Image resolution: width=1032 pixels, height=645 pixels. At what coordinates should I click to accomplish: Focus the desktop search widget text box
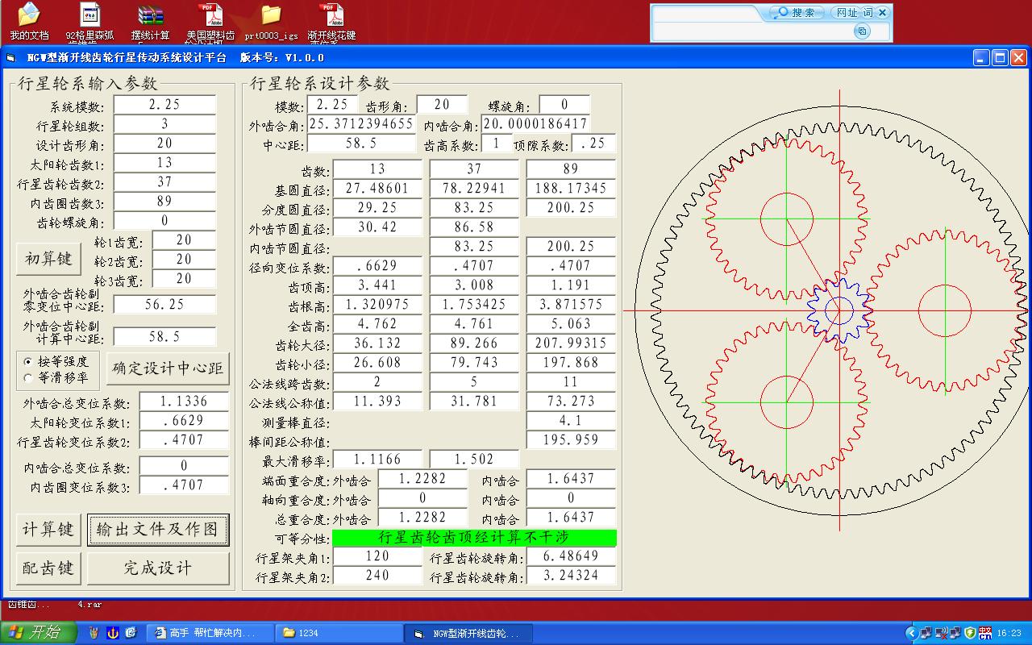(x=751, y=31)
